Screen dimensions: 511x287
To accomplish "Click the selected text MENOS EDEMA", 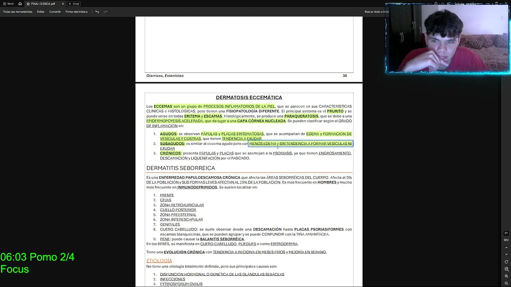I will [x=263, y=143].
